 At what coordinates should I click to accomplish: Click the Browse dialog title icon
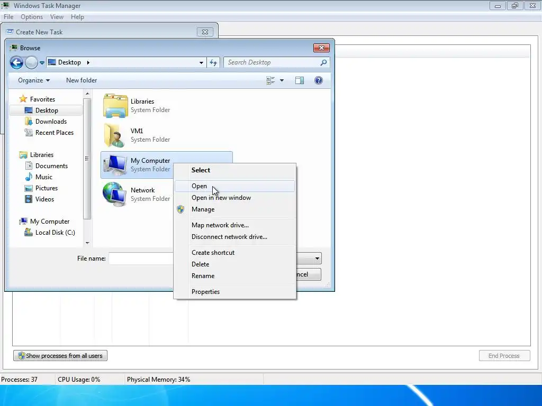(13, 48)
